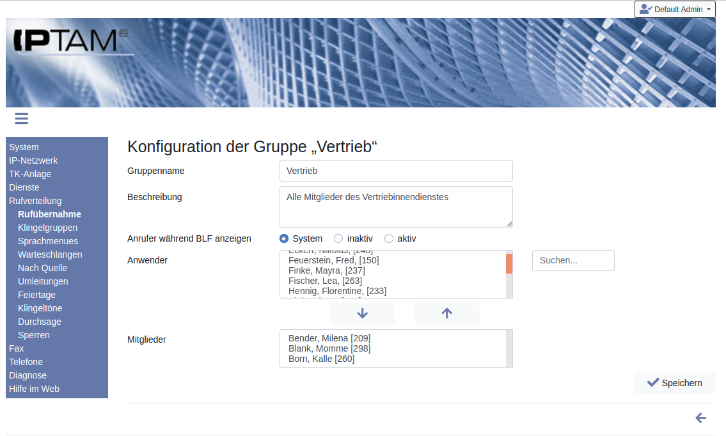Expand the TK-Anlage menu section
The image size is (726, 436).
tap(30, 174)
